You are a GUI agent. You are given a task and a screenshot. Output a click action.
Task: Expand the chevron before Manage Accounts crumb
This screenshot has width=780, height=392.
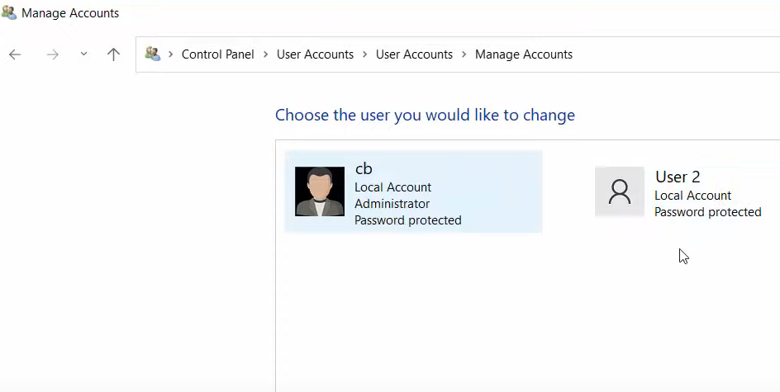(x=464, y=54)
